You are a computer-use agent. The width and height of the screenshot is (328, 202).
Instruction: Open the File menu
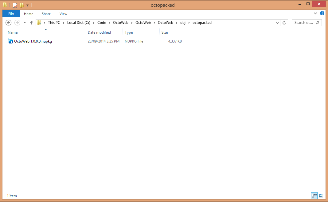[x=11, y=13]
